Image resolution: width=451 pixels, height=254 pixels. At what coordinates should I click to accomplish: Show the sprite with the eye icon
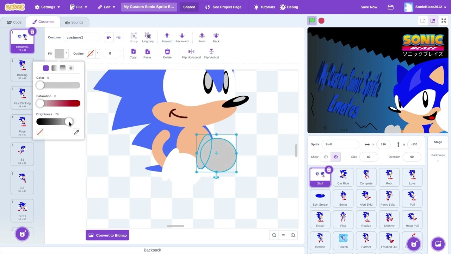tap(326, 157)
